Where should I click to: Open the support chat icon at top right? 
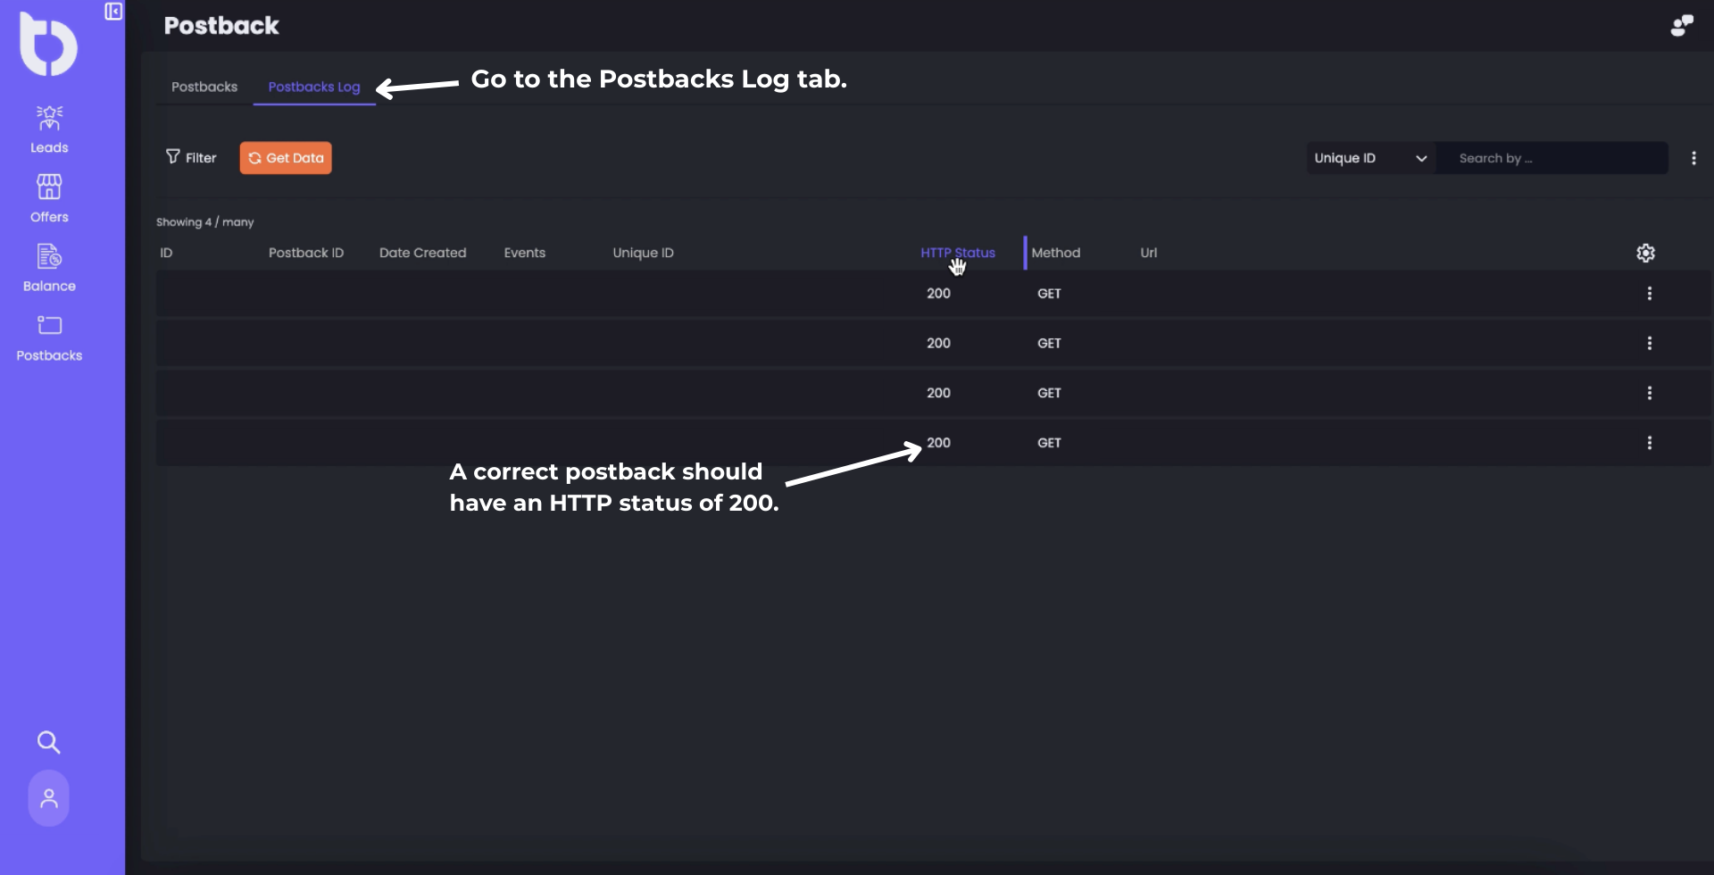1682,24
